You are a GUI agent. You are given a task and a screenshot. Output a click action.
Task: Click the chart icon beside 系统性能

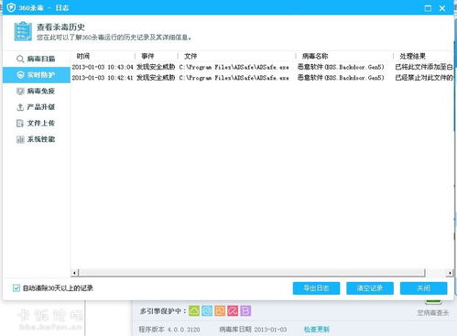tap(20, 139)
